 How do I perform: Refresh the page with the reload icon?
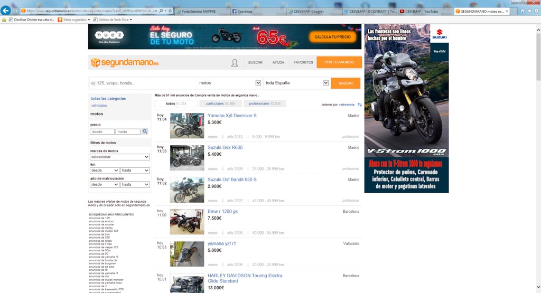coord(170,11)
